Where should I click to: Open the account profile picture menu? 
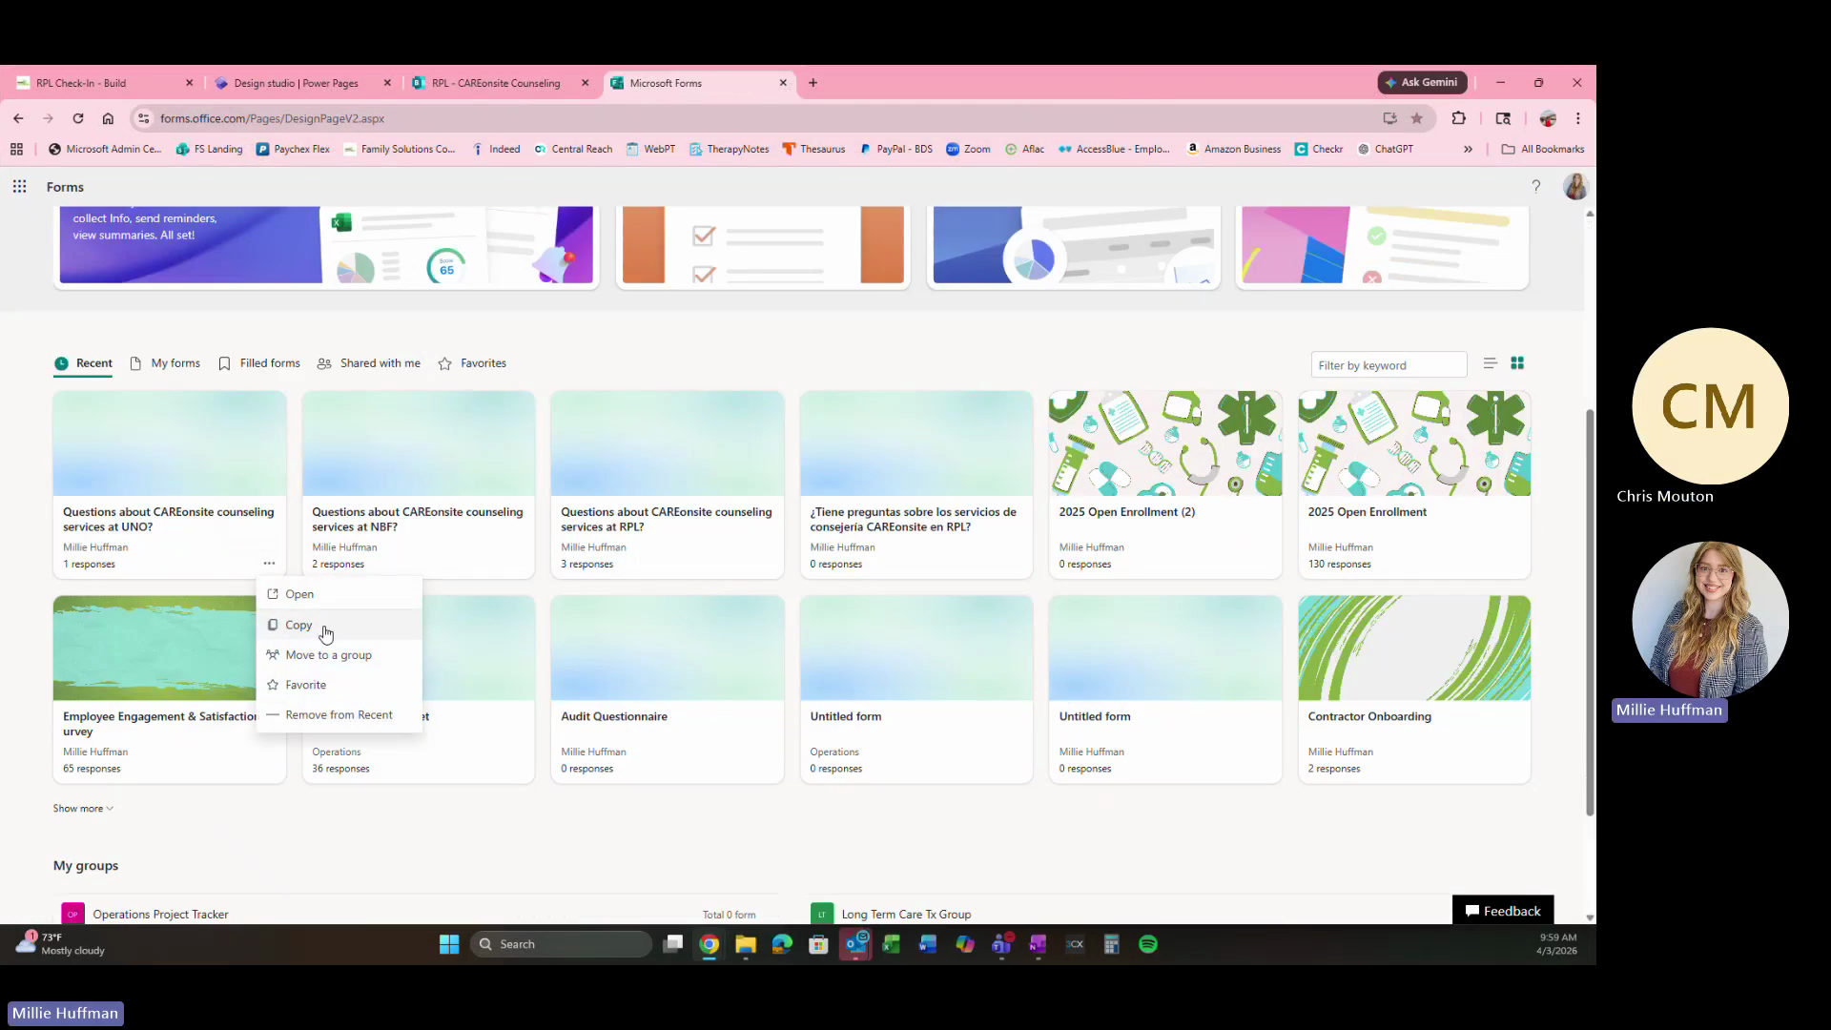click(1575, 187)
